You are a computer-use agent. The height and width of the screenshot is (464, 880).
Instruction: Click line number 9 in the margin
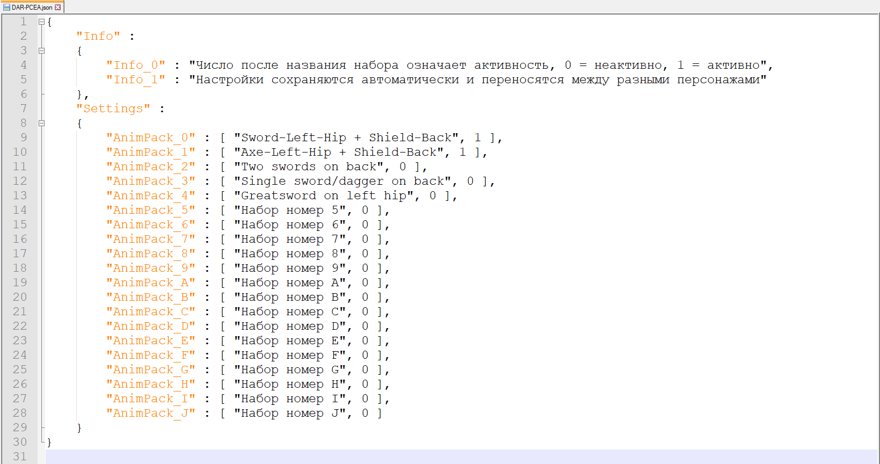tap(23, 137)
